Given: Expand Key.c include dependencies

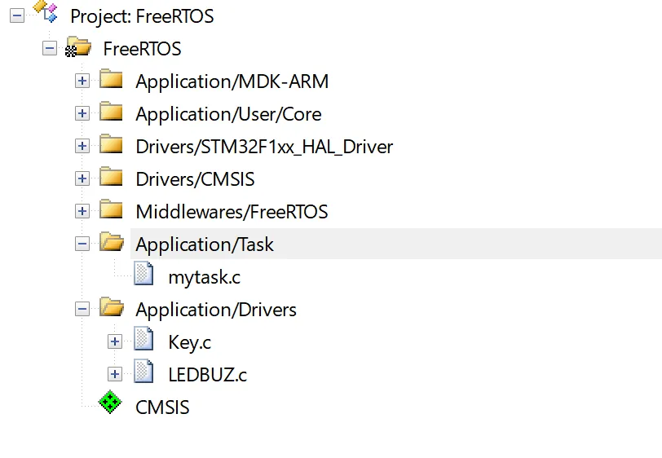Looking at the screenshot, I should (x=114, y=341).
